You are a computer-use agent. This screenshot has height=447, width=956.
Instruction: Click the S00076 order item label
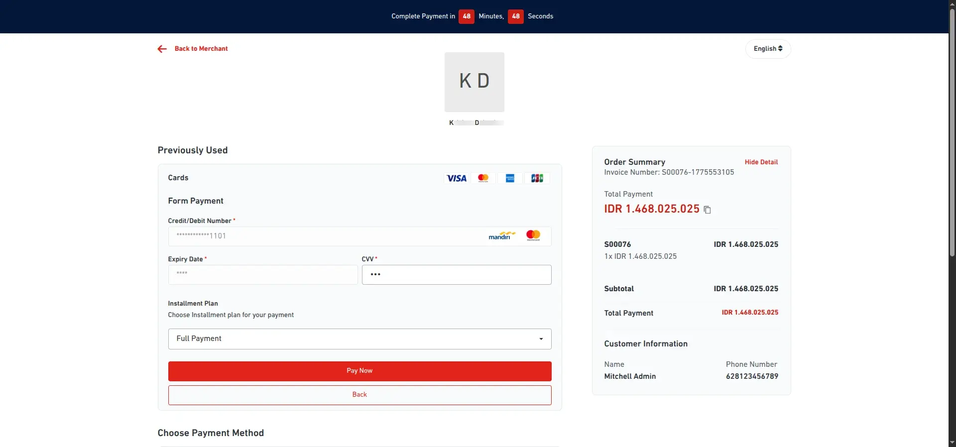617,244
